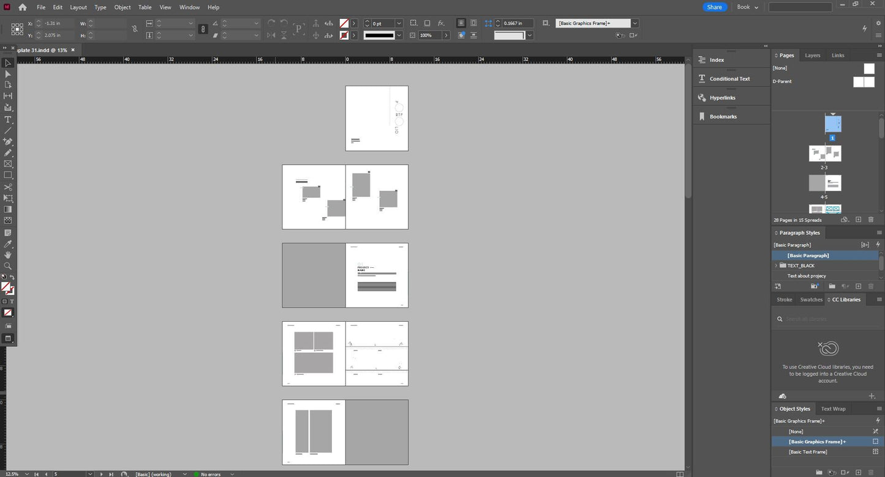Choose the Direct Selection tool

[8, 74]
